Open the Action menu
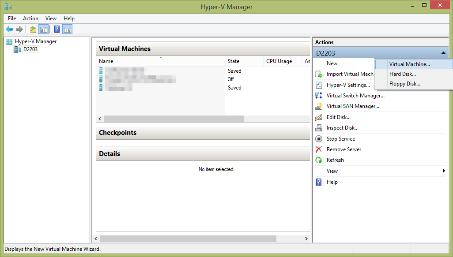Viewport: 453px width, 257px height. (x=30, y=19)
